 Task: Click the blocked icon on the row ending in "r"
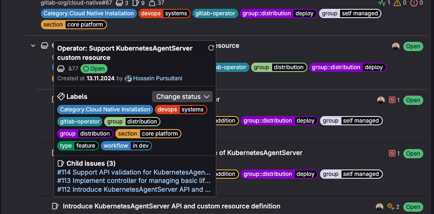point(392,100)
